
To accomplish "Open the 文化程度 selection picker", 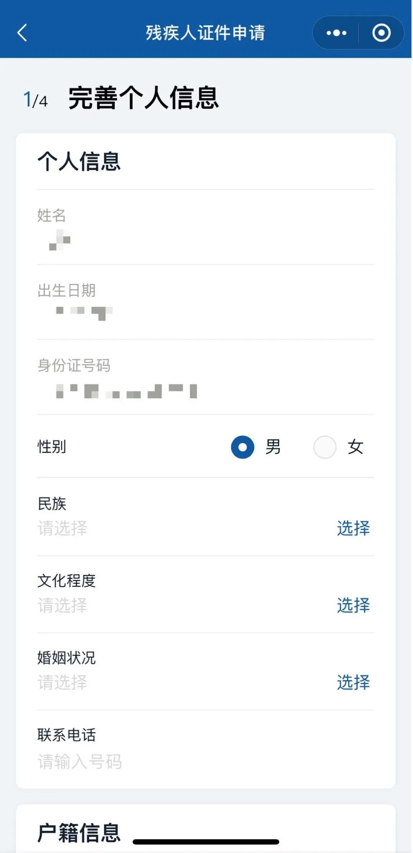I will [x=353, y=605].
